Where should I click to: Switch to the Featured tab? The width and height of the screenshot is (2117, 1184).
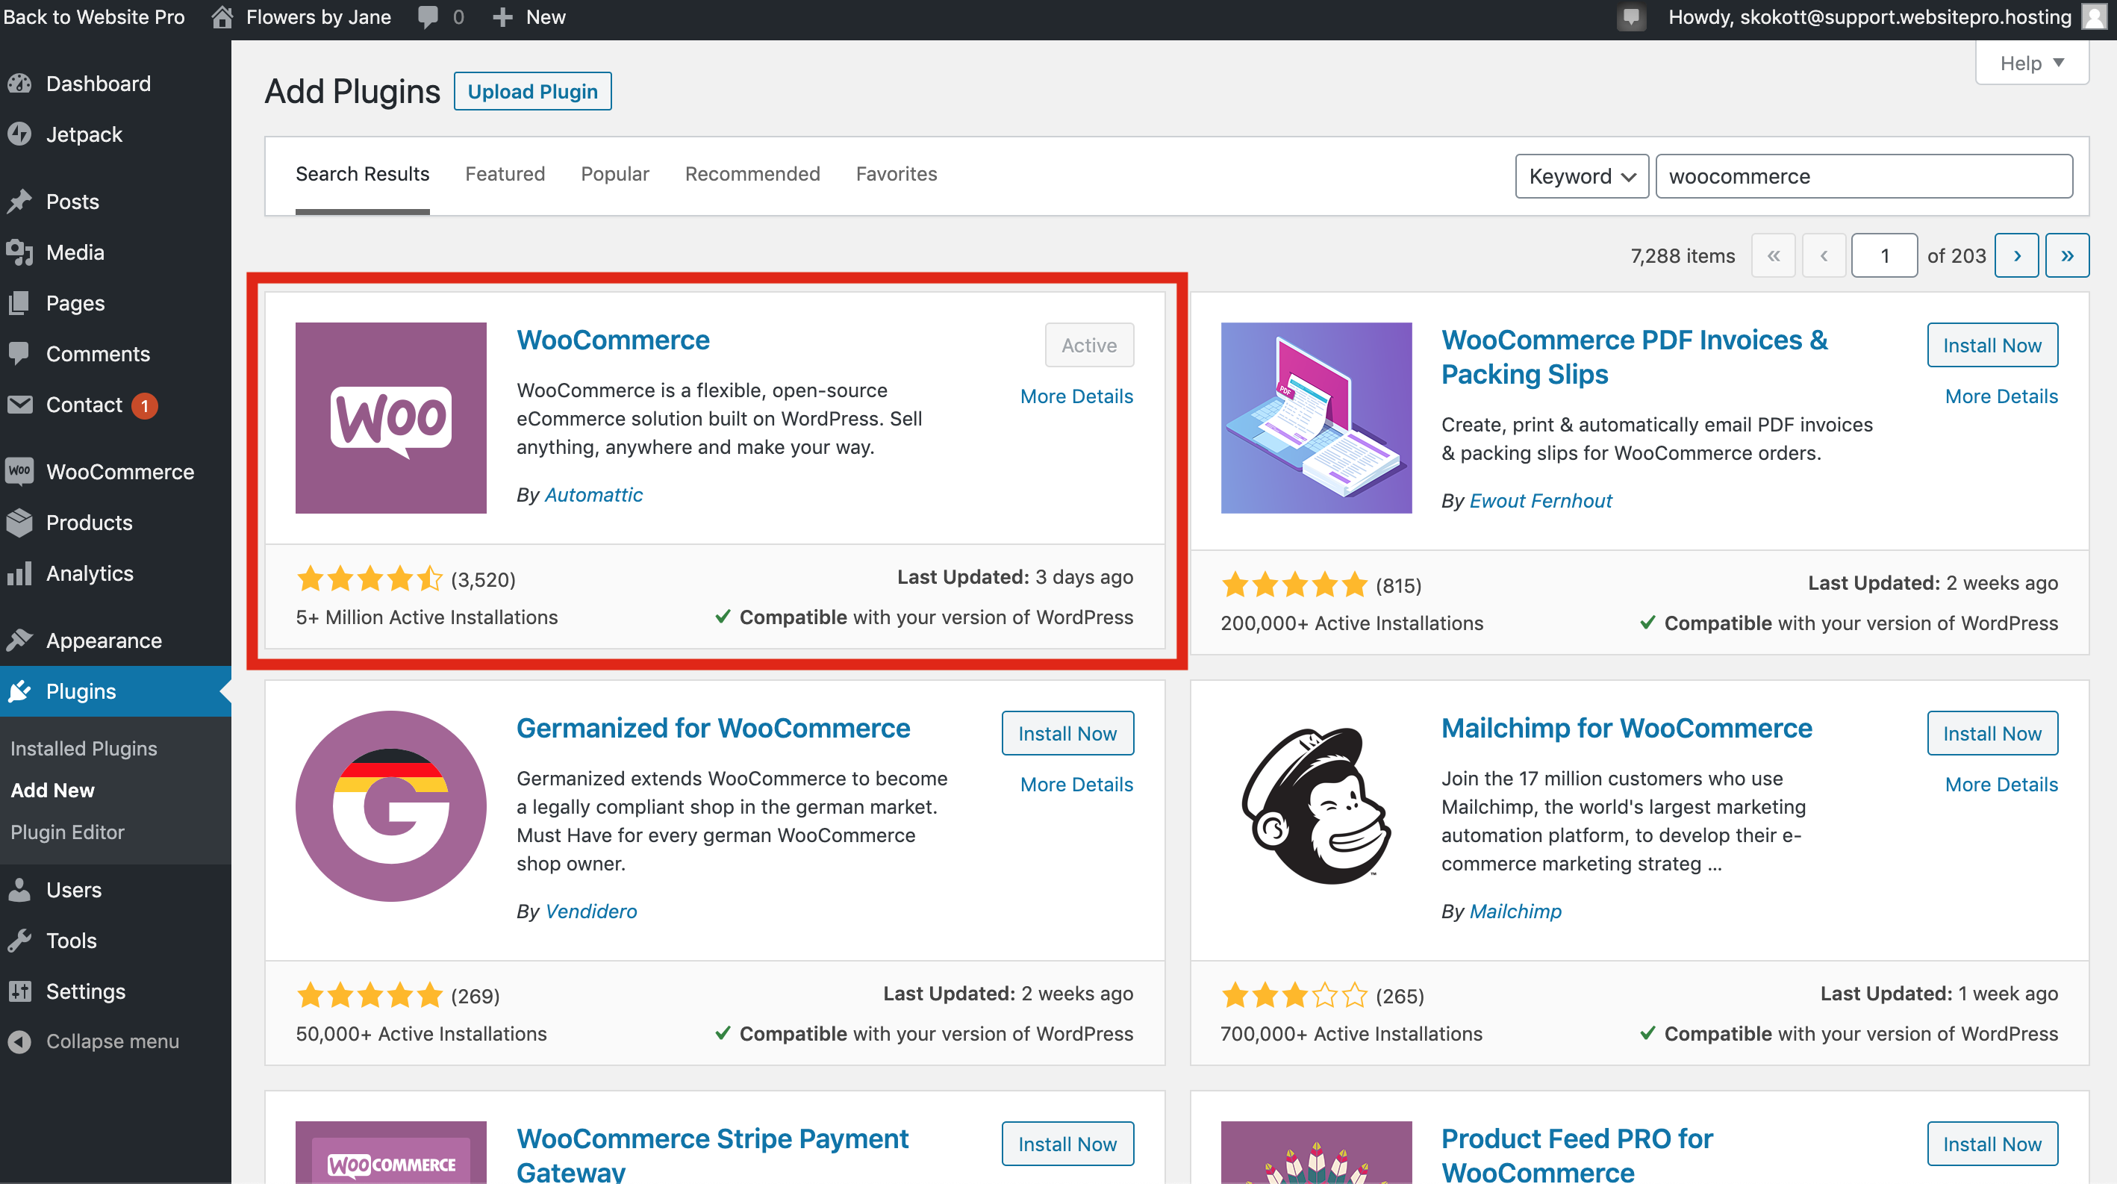click(505, 174)
